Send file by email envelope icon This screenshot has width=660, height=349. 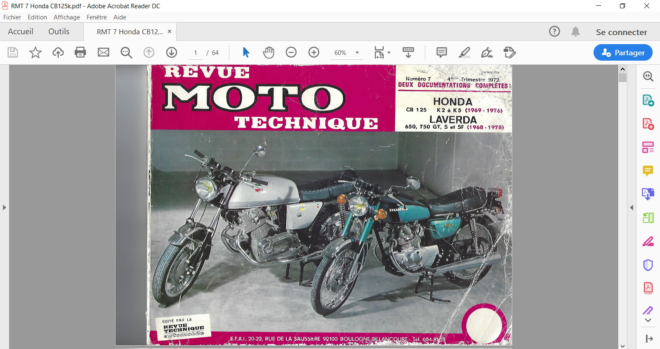(104, 52)
